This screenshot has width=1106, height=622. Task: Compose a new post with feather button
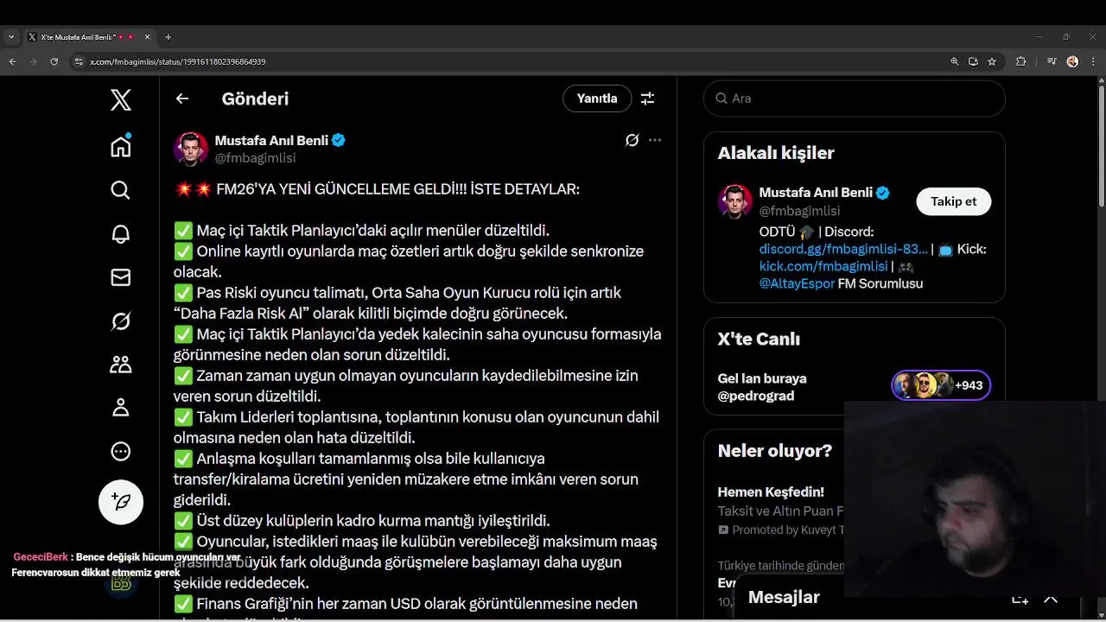click(121, 502)
